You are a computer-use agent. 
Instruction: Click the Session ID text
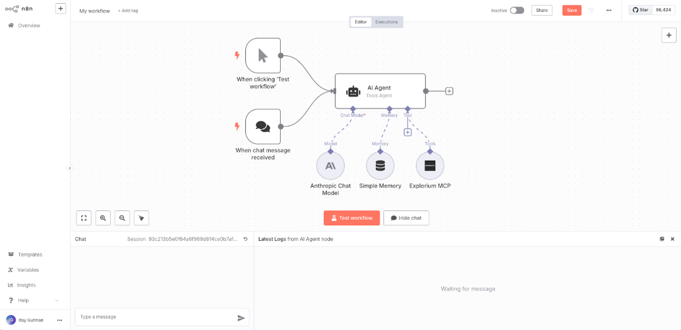[x=193, y=239]
